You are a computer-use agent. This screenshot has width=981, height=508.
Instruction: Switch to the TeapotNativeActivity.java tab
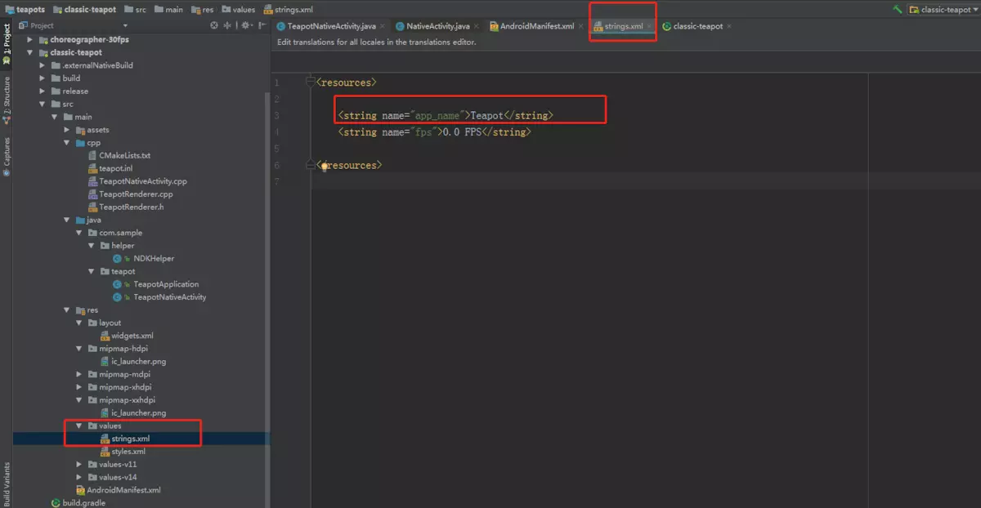point(330,26)
